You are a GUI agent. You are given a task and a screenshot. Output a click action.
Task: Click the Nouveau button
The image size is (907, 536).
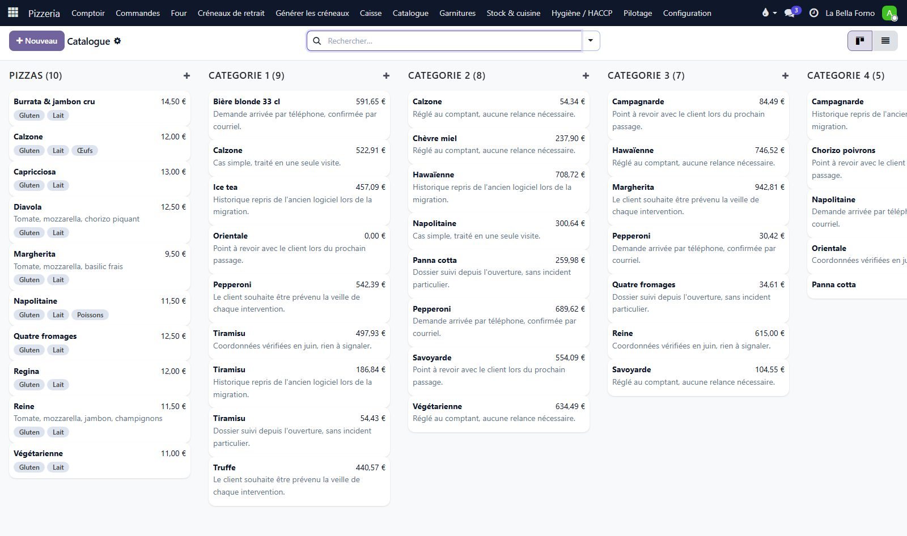[37, 41]
